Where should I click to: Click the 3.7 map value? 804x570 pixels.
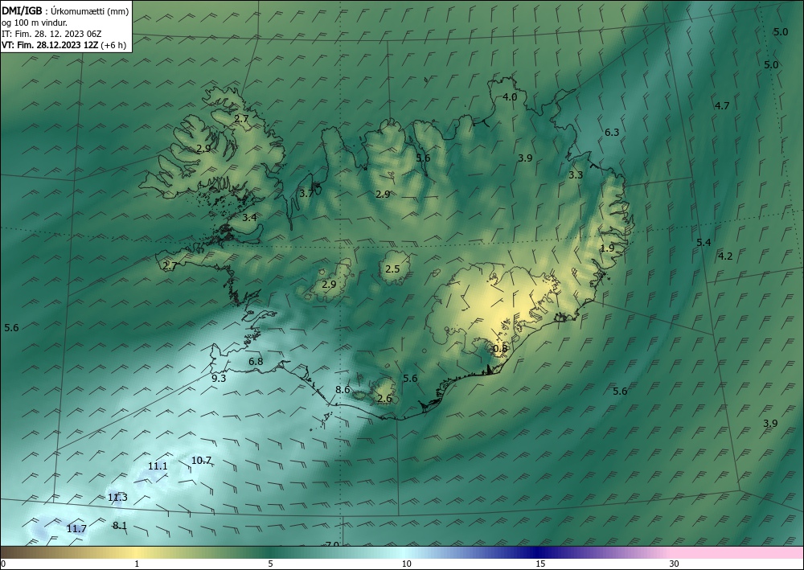[x=306, y=194]
